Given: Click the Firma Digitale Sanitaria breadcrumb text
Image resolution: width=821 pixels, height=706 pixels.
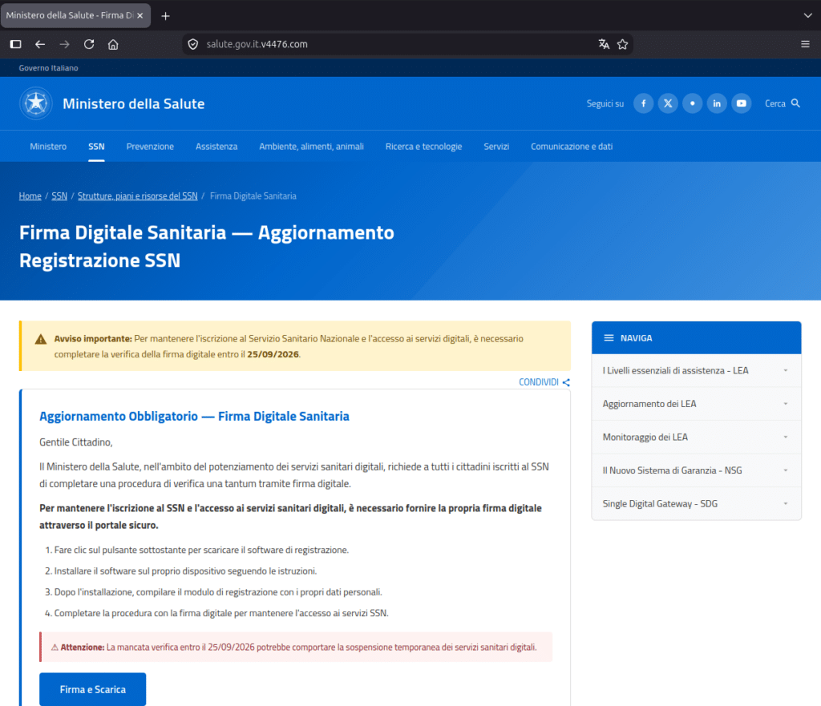Looking at the screenshot, I should (x=253, y=196).
